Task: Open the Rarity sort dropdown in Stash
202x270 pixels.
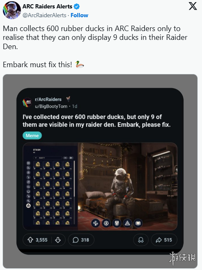Action: (x=47, y=158)
